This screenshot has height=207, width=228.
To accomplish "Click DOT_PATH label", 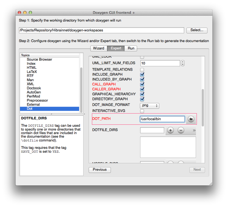I will pos(101,119).
